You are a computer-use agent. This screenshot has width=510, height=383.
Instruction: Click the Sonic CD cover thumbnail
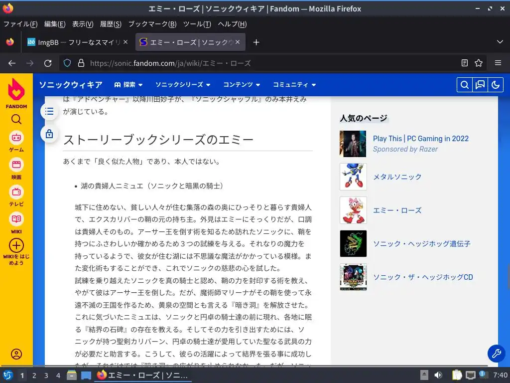(x=353, y=277)
